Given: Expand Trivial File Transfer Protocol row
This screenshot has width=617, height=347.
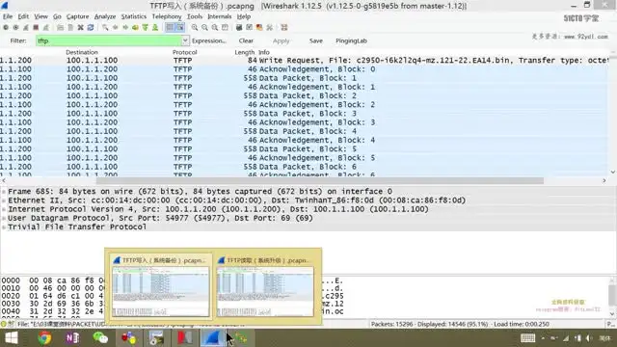Looking at the screenshot, I should (x=4, y=227).
